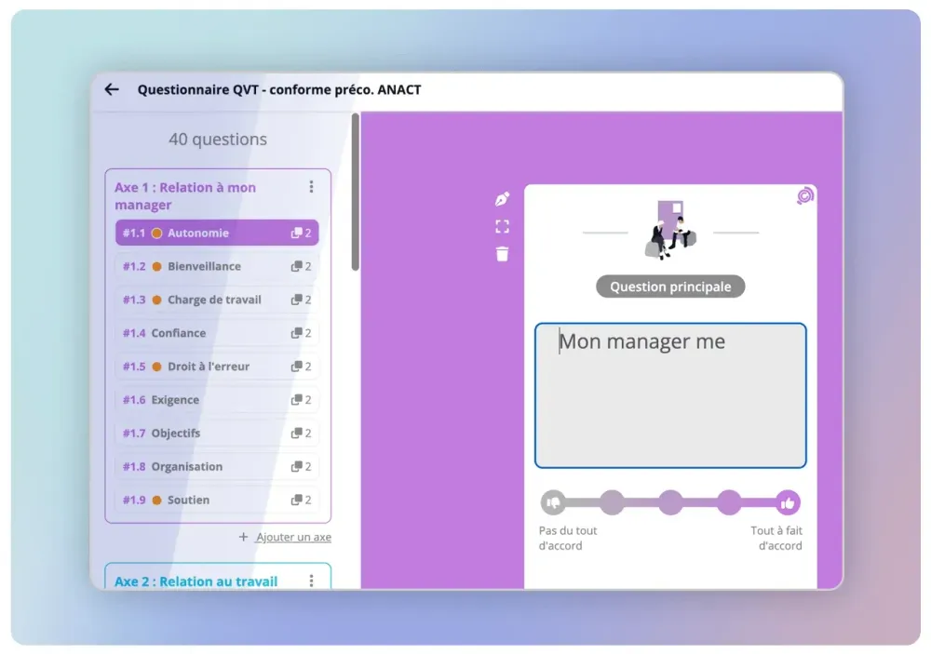
Task: Select question #1.9 Soutien
Action: click(217, 500)
